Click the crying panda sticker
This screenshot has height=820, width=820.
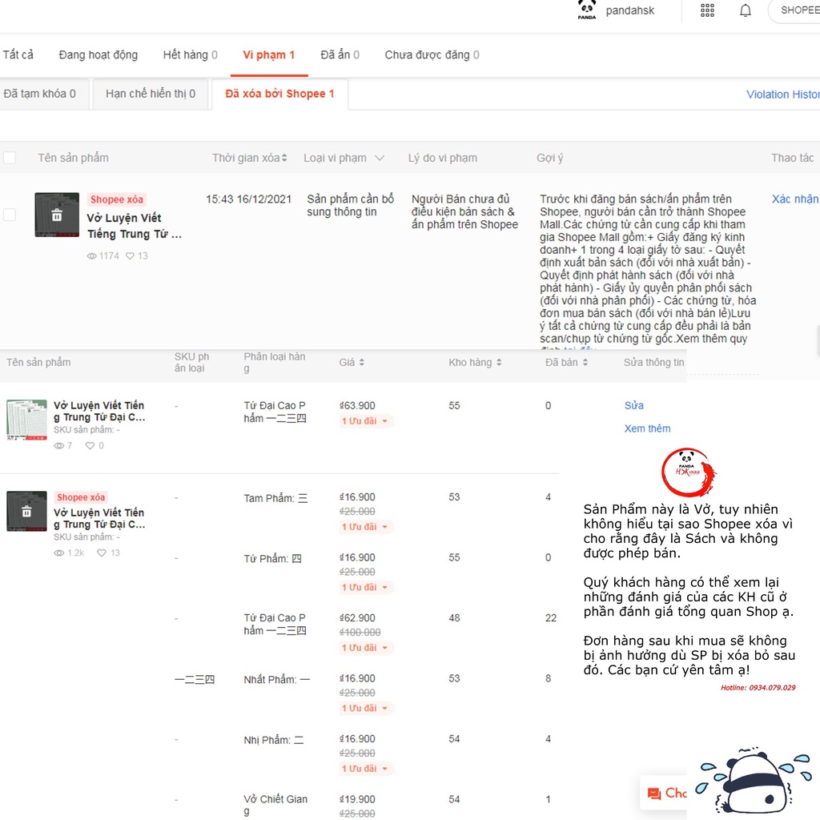(x=753, y=782)
